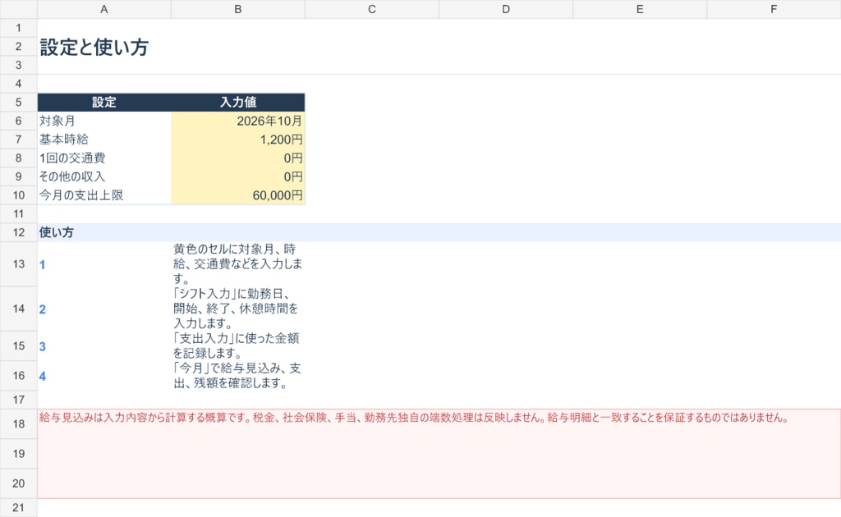Select the 1回の交通費 label cell
Viewport: 841px width, 517px height.
click(104, 158)
